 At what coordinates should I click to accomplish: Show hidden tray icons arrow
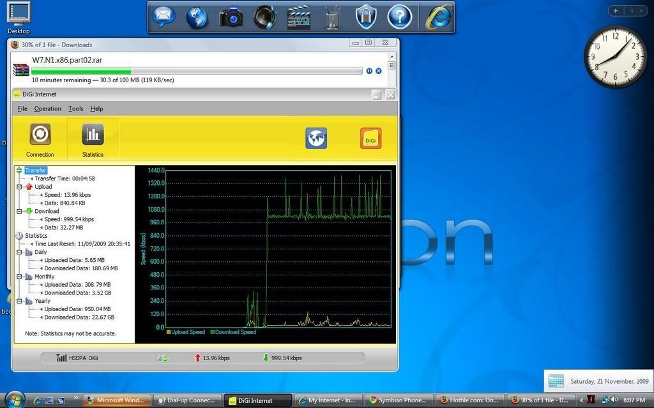(x=581, y=400)
